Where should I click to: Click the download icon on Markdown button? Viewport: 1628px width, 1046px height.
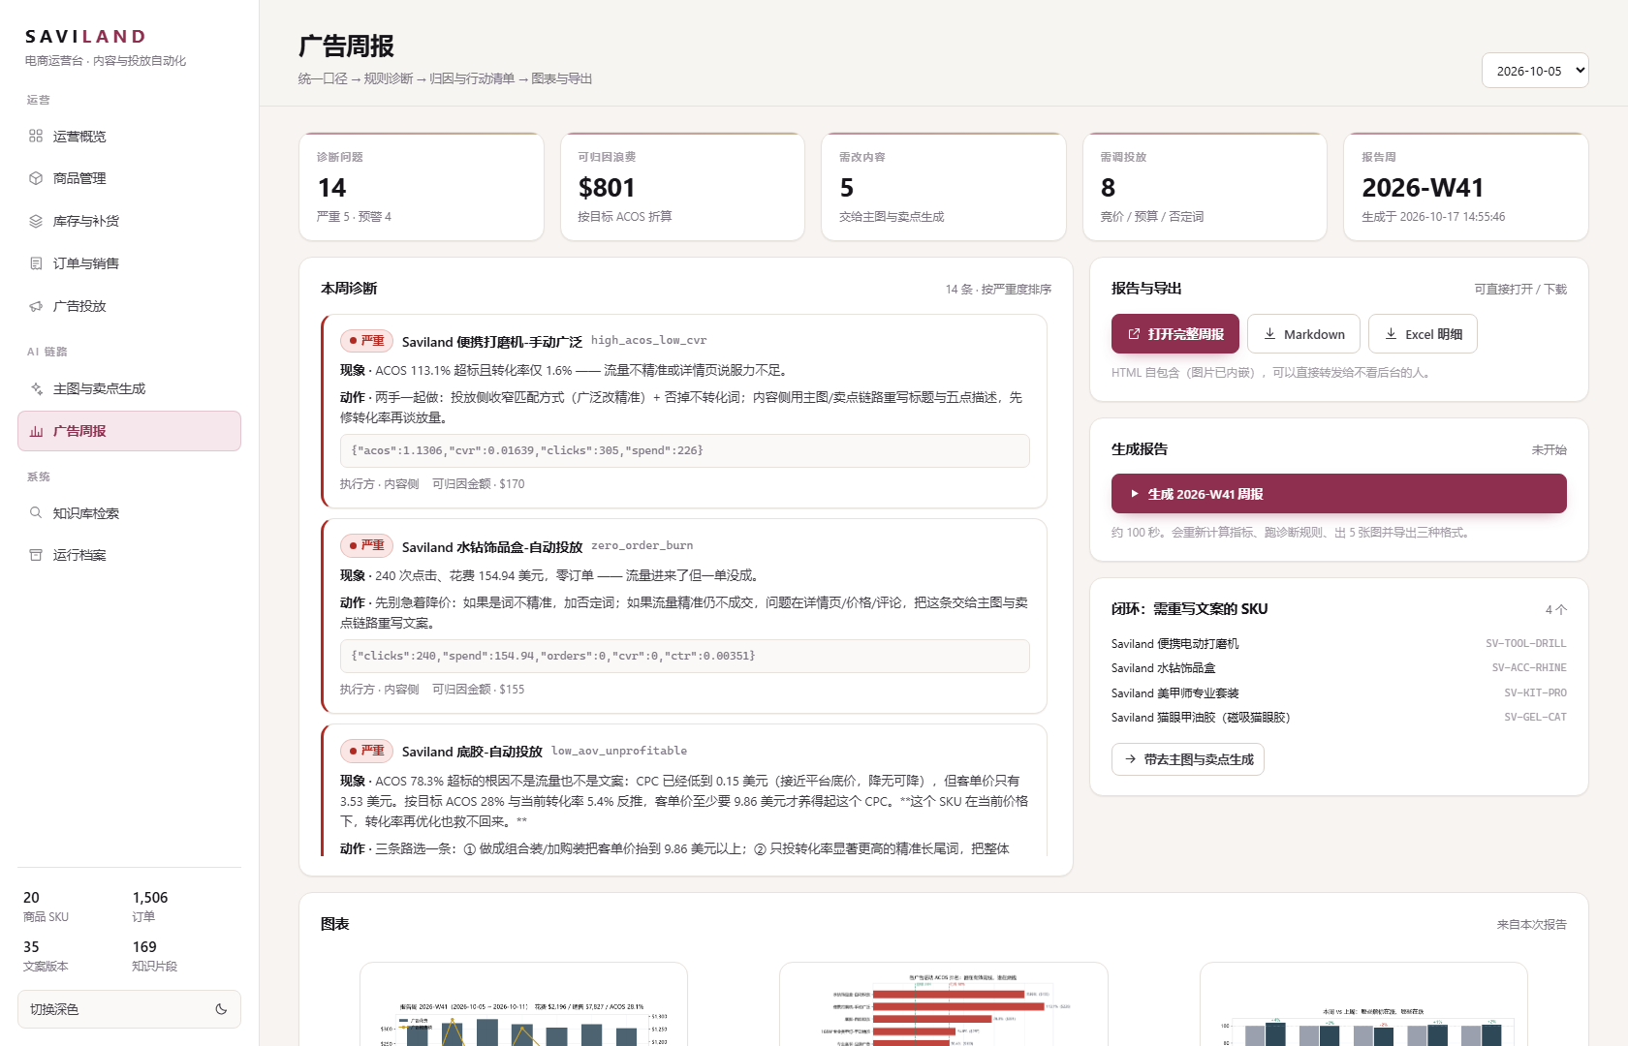tap(1269, 334)
